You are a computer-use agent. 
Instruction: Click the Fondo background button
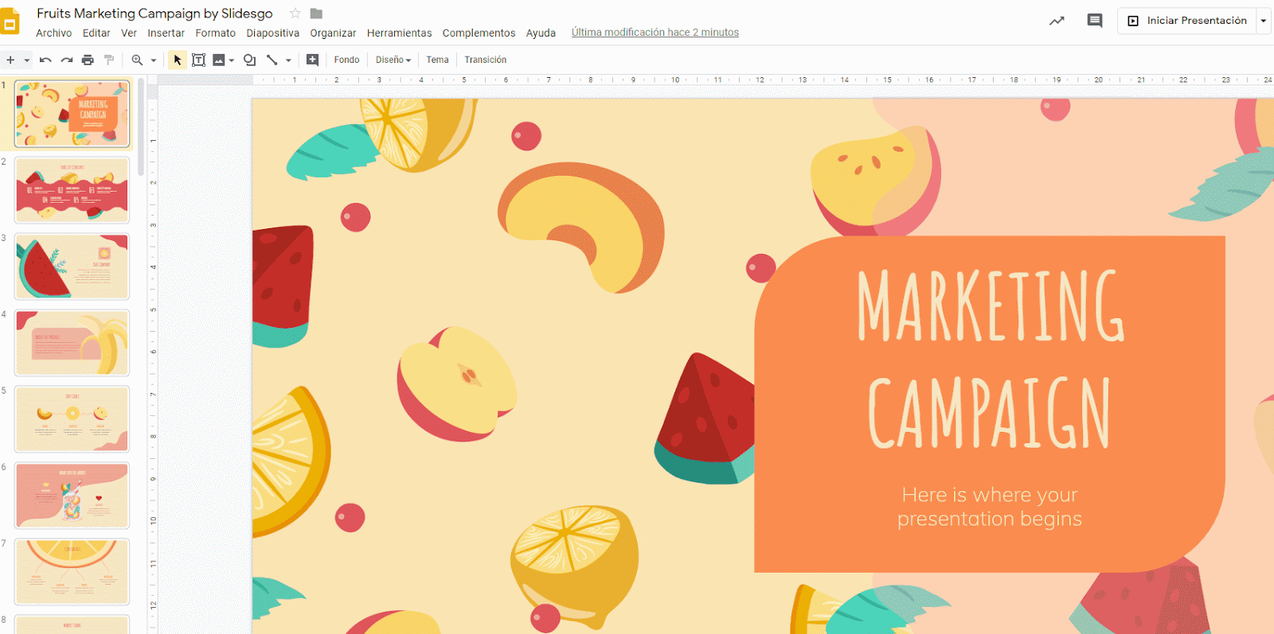[346, 60]
